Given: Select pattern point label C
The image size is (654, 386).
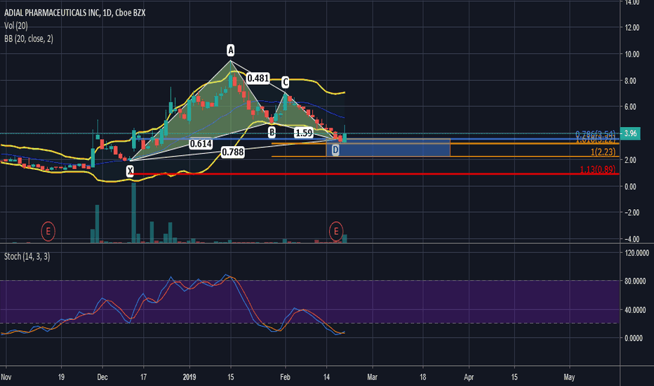Looking at the screenshot, I should coord(286,82).
